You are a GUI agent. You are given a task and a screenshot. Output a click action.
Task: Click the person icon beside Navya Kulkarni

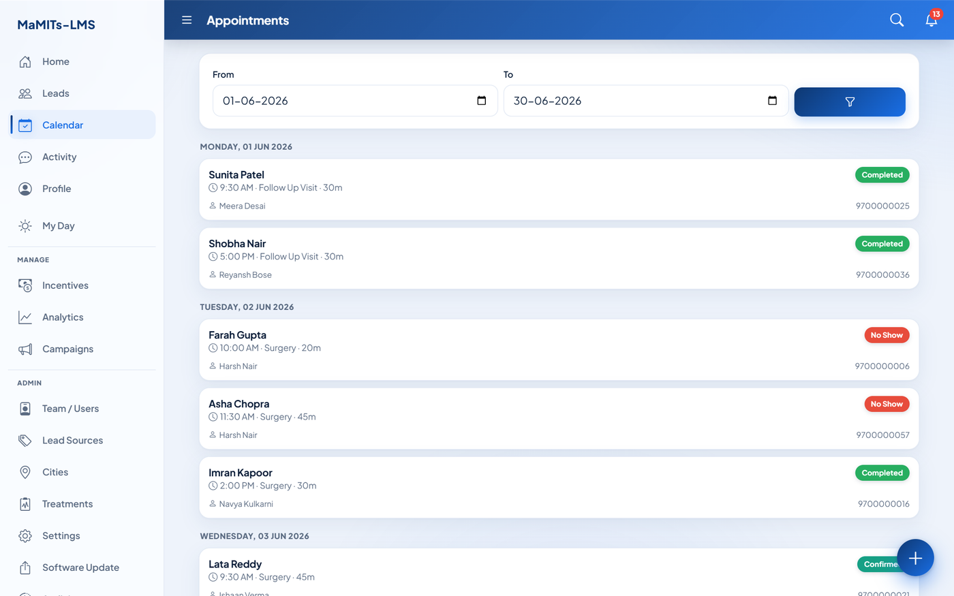pyautogui.click(x=213, y=504)
